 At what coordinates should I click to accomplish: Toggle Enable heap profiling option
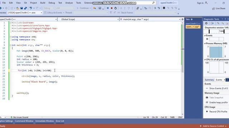217,102
